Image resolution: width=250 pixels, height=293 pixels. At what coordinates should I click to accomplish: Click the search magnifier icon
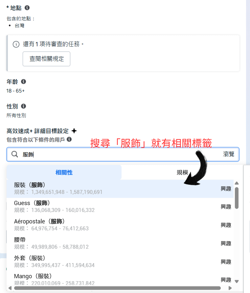click(x=14, y=154)
